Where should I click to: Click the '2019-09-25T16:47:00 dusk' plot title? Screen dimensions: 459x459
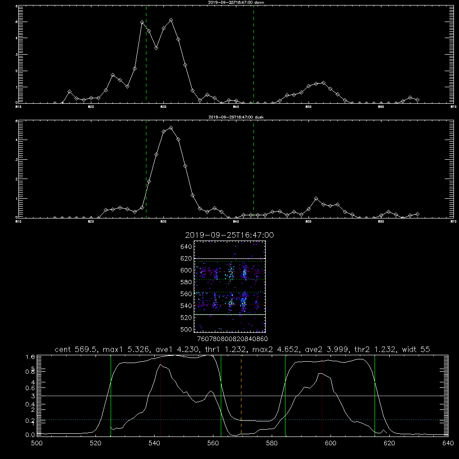point(235,117)
